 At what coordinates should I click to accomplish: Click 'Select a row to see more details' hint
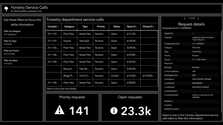[62, 89]
